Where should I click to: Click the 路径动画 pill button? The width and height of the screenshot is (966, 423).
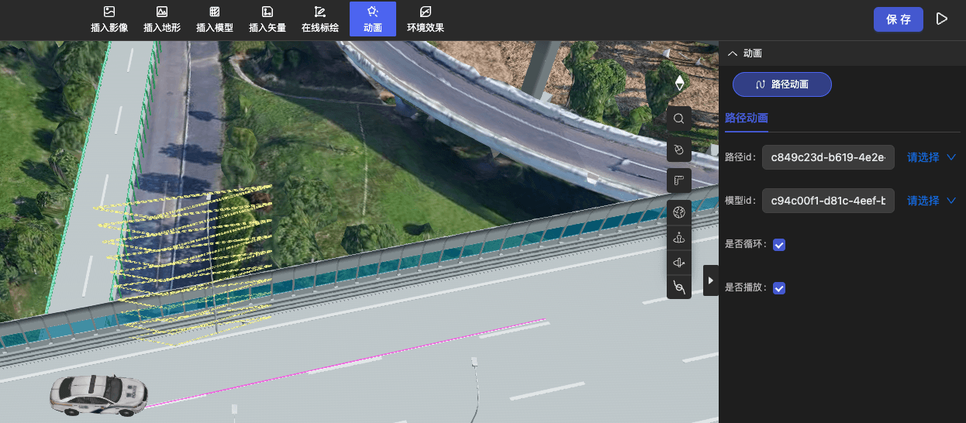(781, 84)
